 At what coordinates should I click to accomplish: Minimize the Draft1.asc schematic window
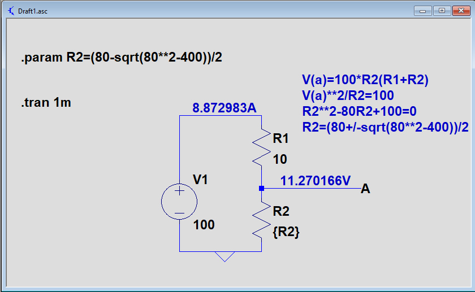point(423,11)
